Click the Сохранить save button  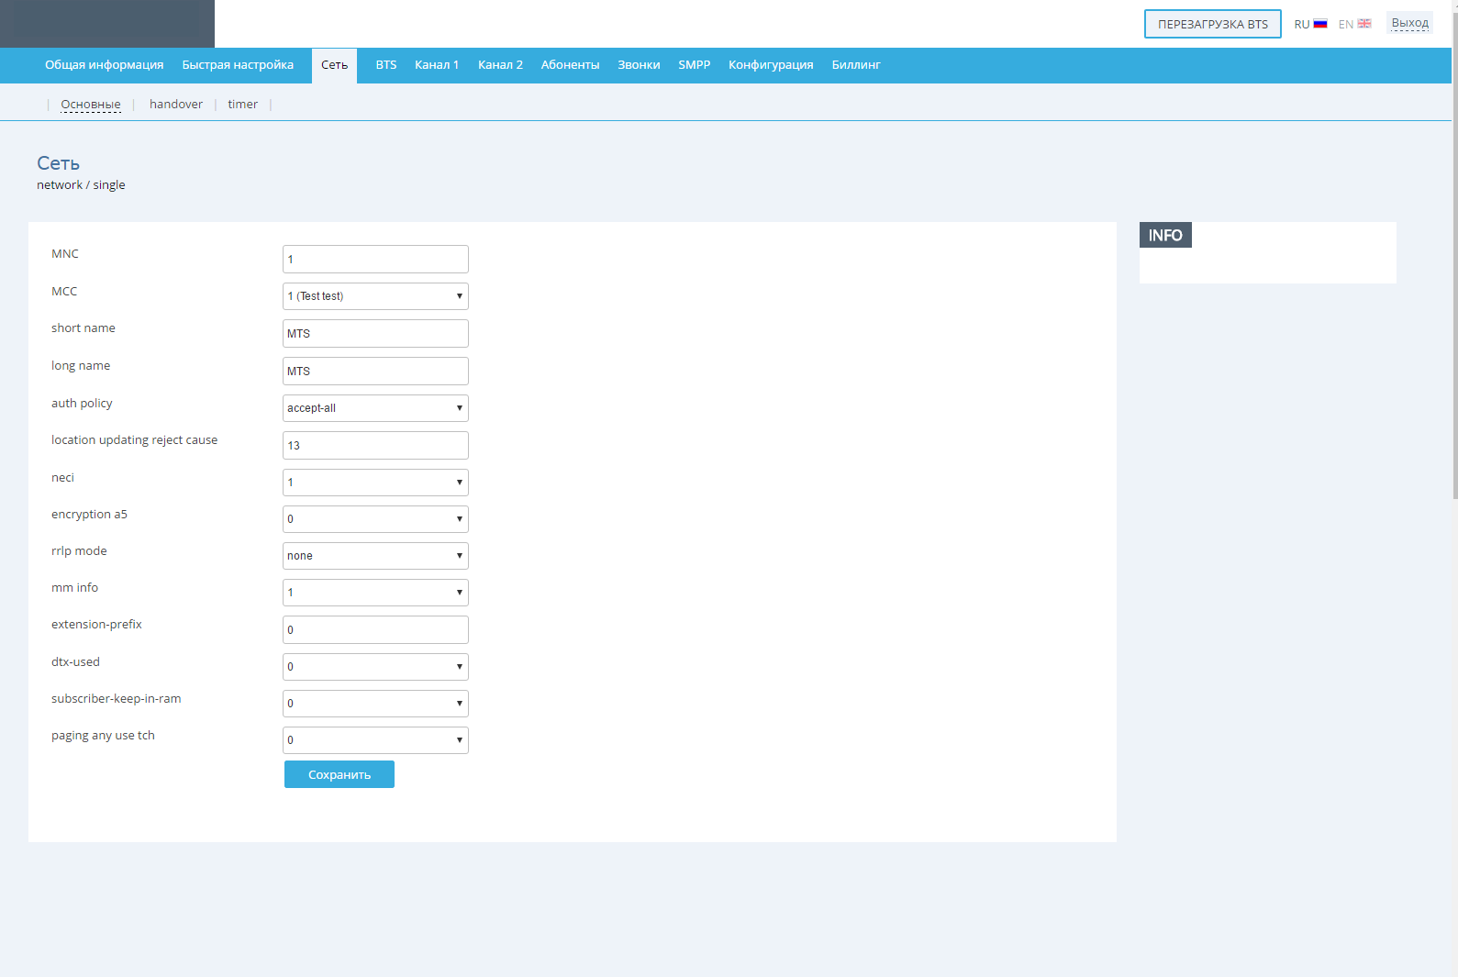[339, 774]
